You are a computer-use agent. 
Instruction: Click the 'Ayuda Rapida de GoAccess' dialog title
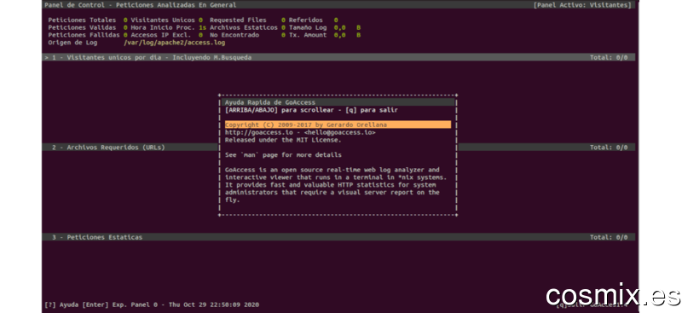(270, 102)
